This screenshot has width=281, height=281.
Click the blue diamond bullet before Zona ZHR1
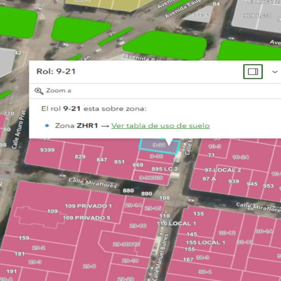pyautogui.click(x=47, y=125)
